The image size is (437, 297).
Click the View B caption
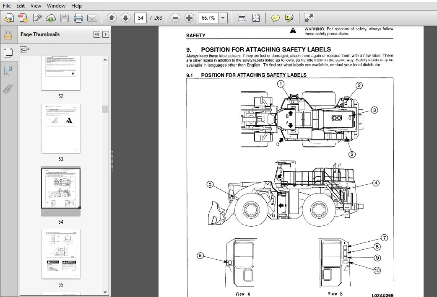(335, 294)
